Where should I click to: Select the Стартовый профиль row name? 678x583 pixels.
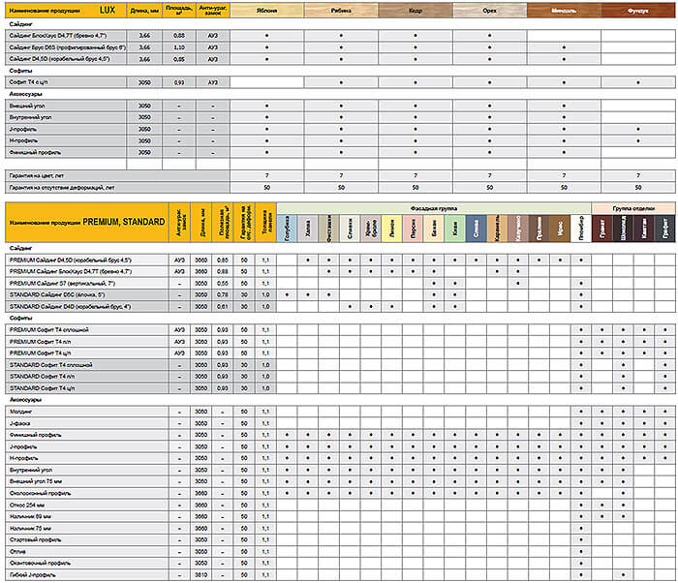[x=35, y=540]
